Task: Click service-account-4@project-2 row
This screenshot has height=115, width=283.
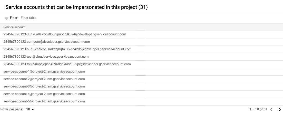Action: click(44, 94)
